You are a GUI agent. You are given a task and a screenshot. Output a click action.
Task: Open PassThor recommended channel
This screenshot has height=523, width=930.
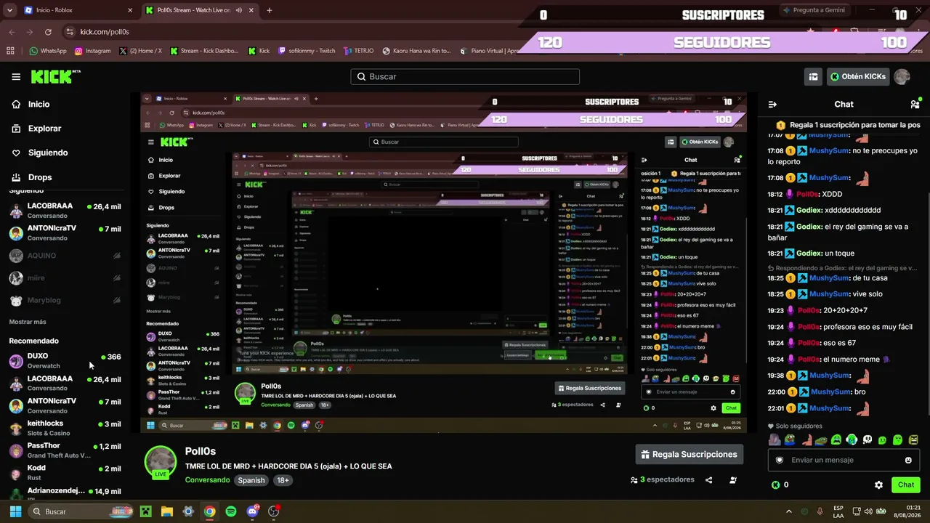coord(64,450)
